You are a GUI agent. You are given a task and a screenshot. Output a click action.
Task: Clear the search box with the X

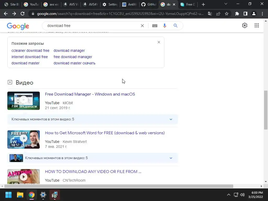[142, 26]
